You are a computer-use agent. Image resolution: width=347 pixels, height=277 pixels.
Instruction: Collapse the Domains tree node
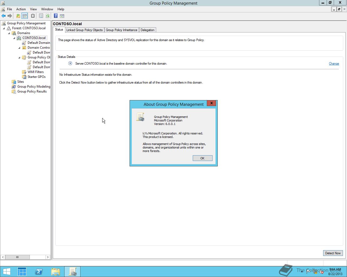(9, 33)
